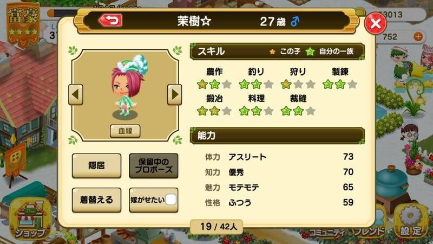Toggle the 嫁がせたい checkbox
This screenshot has height=244, width=433.
point(170,200)
